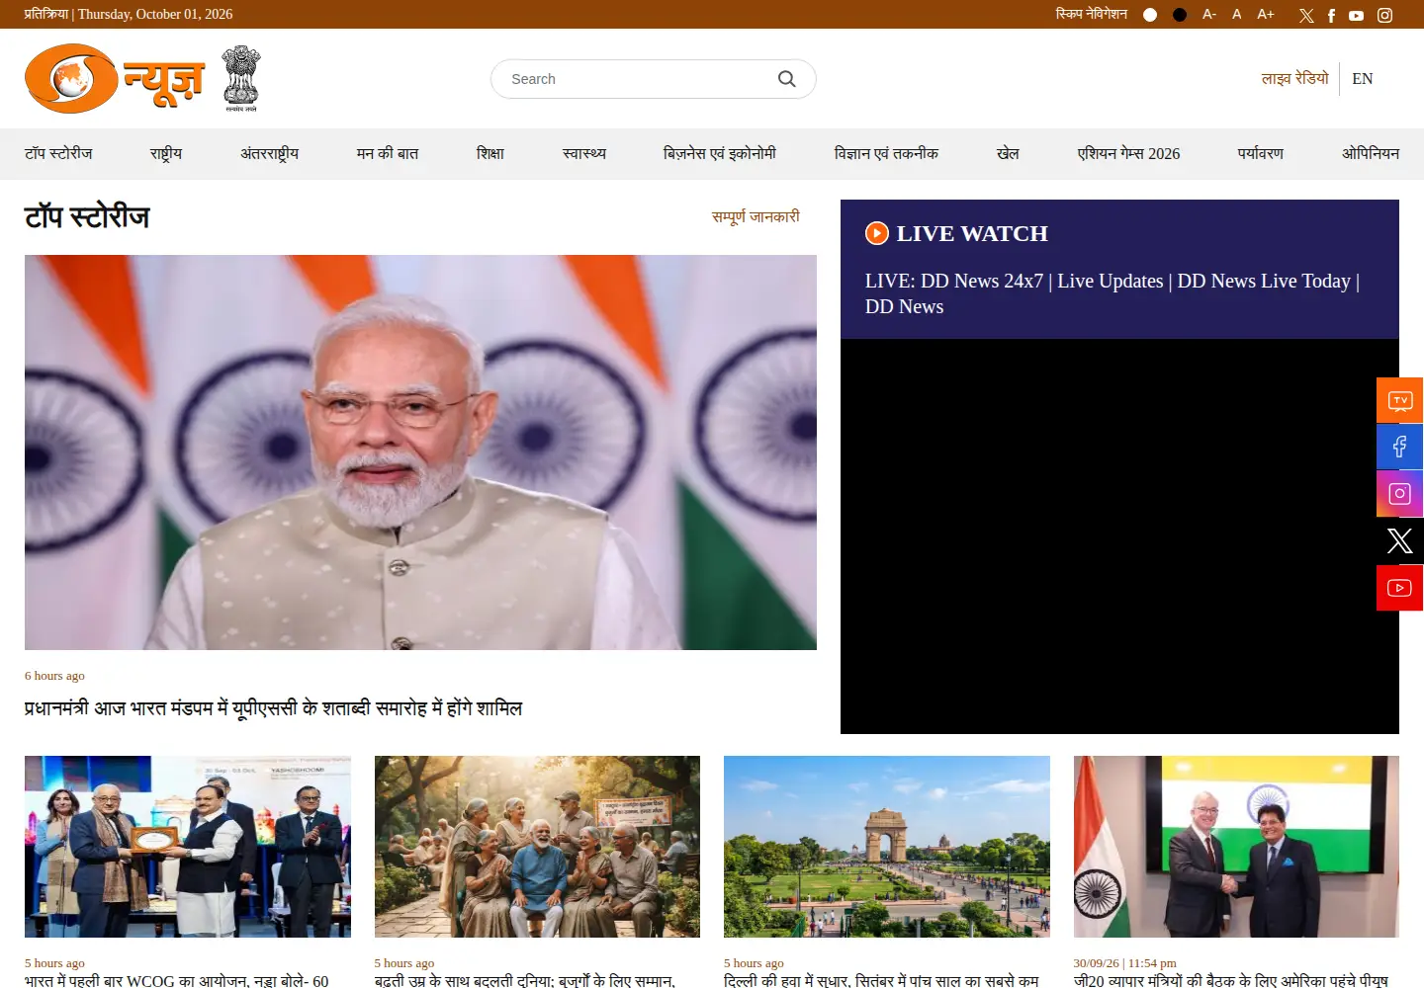The width and height of the screenshot is (1424, 988).
Task: Open the पर्यावरण menu item
Action: point(1261,153)
